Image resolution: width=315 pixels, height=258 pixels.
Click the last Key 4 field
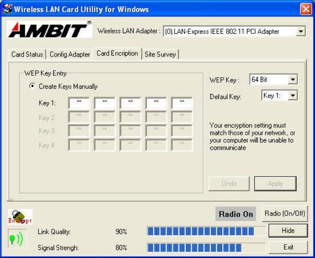[181, 145]
